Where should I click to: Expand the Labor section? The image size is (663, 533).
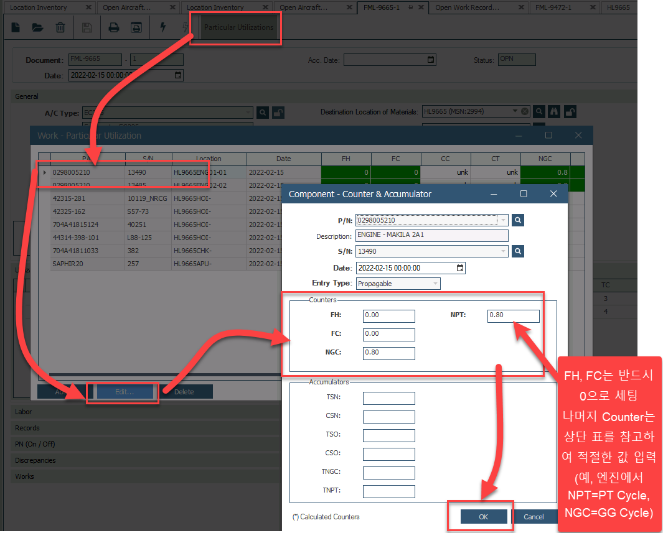point(24,412)
